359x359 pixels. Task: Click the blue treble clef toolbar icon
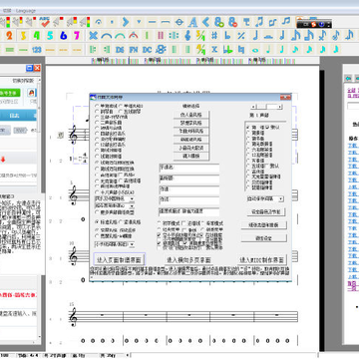click(187, 35)
